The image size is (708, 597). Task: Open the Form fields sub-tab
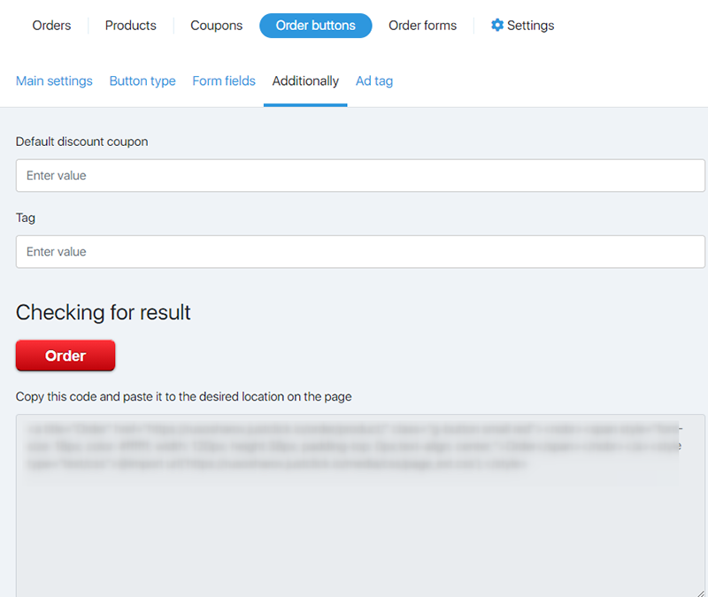[224, 81]
